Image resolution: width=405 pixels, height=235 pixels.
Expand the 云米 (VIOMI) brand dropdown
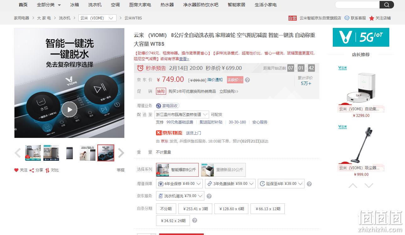point(97,18)
